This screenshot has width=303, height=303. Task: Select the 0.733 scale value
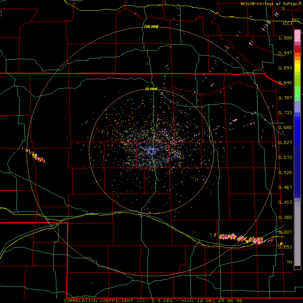point(285,113)
